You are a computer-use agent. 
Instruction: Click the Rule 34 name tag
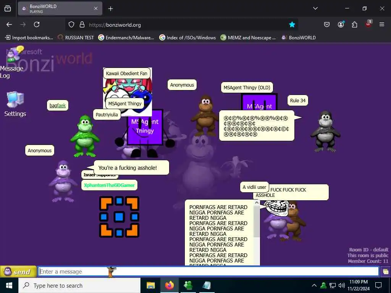[x=298, y=100]
